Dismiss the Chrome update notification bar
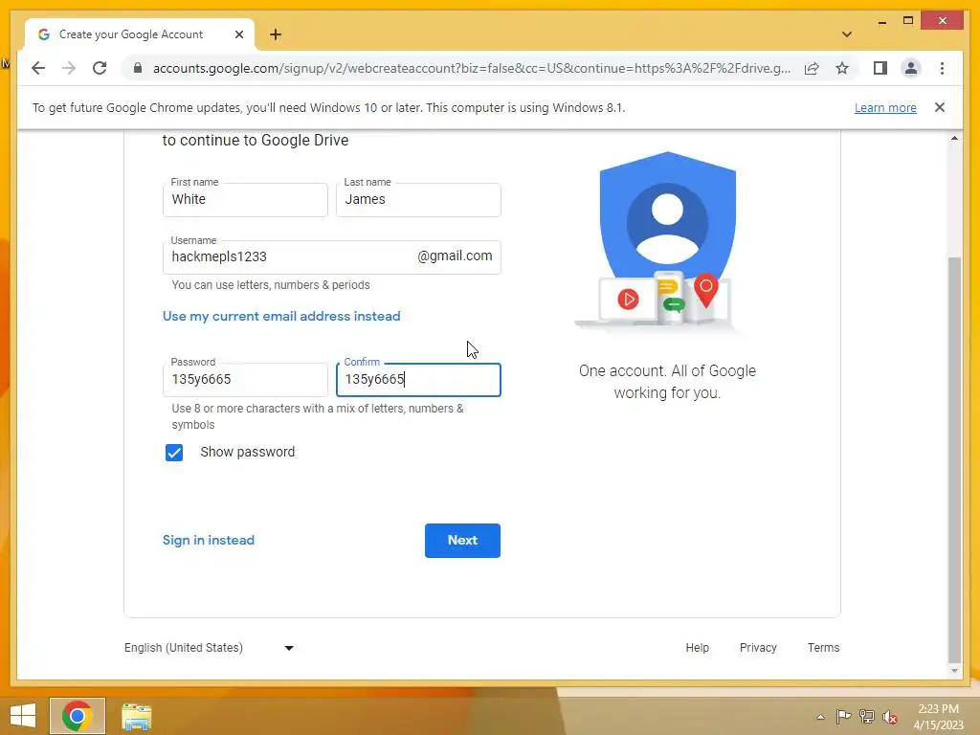 (940, 107)
